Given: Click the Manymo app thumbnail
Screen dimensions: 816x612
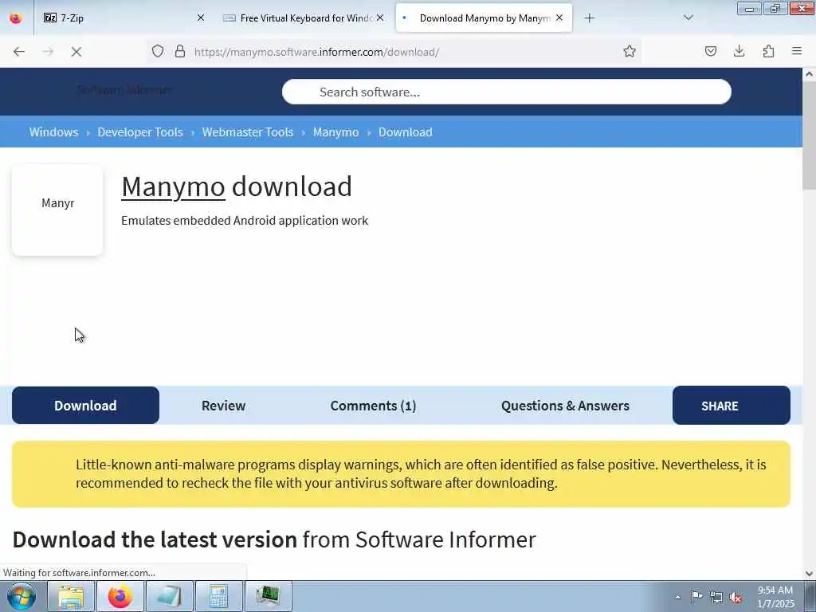Looking at the screenshot, I should pos(57,210).
